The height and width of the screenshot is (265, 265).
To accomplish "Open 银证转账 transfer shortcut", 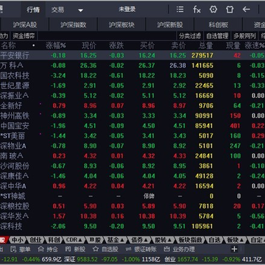I will click(x=141, y=250).
